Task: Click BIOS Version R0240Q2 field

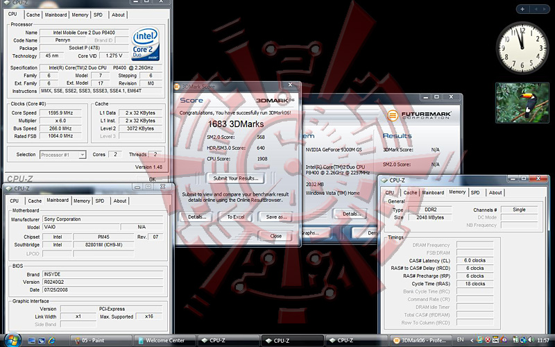Action: pos(103,282)
